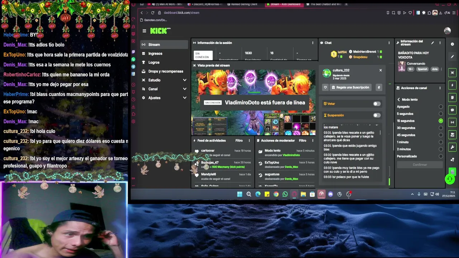
Task: Reload the browser page
Action: pyautogui.click(x=152, y=13)
